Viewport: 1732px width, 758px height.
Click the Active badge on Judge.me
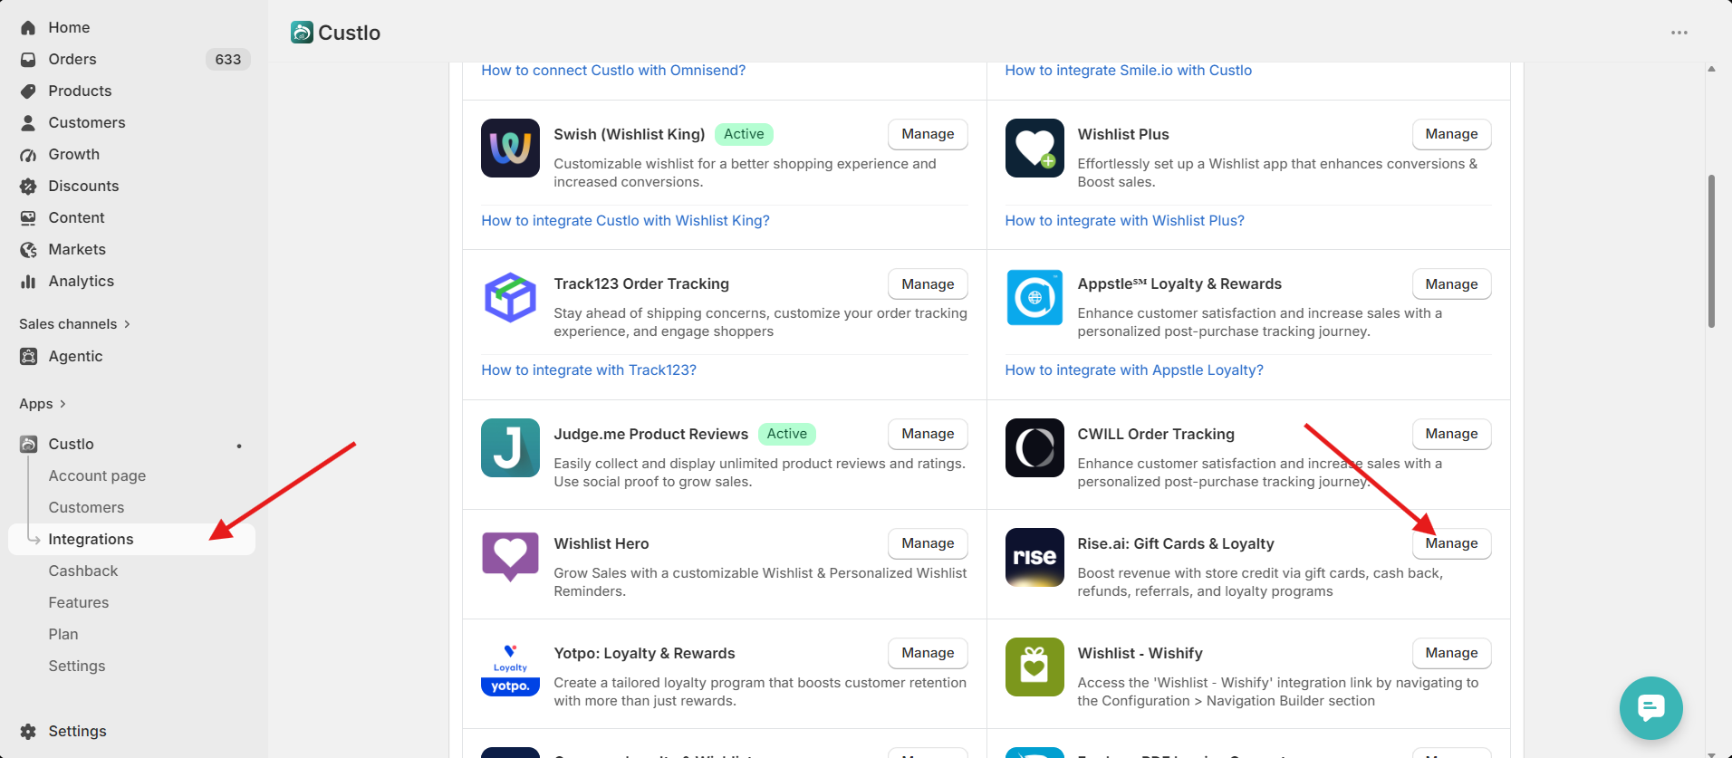(x=787, y=434)
